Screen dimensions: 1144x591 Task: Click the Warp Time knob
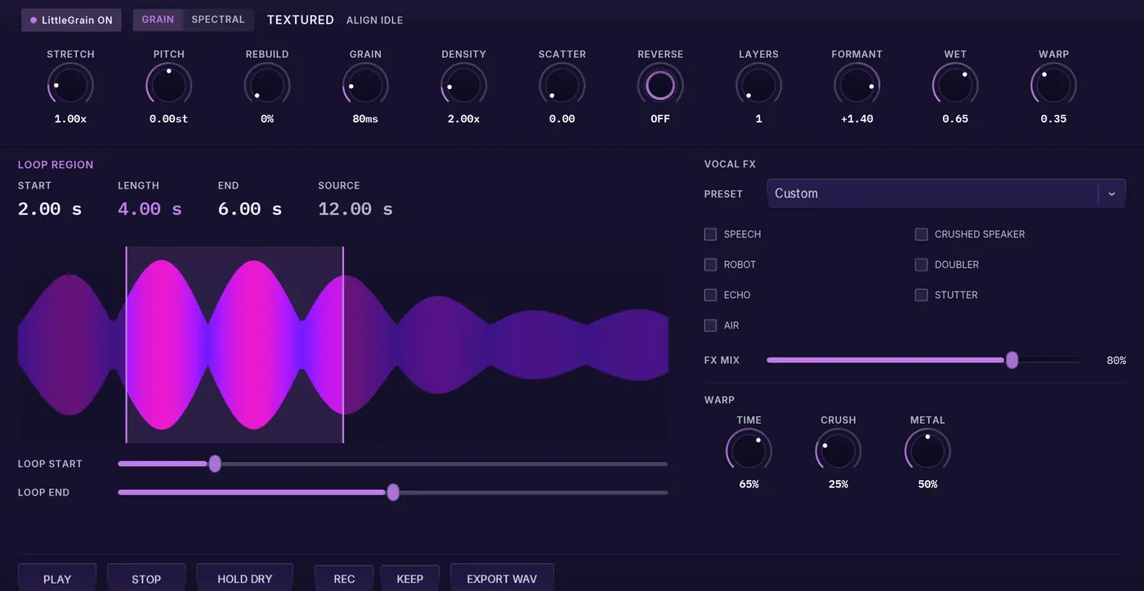(749, 451)
